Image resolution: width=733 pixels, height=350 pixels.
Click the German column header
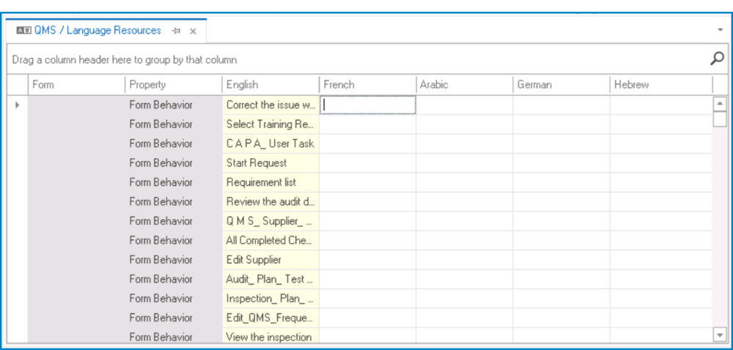pyautogui.click(x=560, y=85)
